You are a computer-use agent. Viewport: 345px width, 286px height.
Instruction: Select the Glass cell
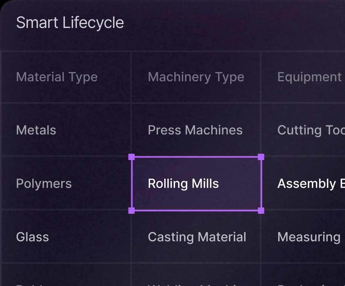click(32, 237)
